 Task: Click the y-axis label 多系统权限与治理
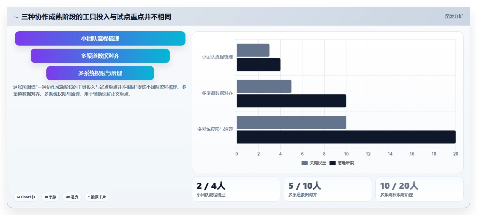pyautogui.click(x=215, y=129)
